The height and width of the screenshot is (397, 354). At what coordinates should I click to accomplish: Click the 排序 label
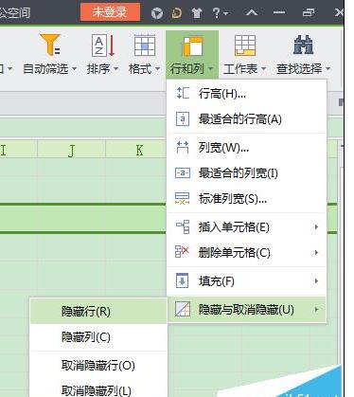[98, 68]
